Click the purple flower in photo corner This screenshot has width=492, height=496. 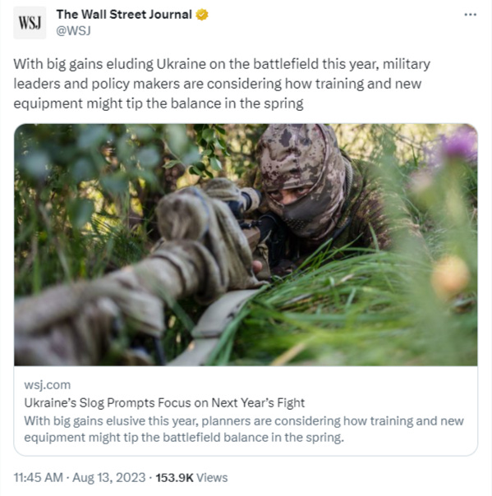pos(459,145)
